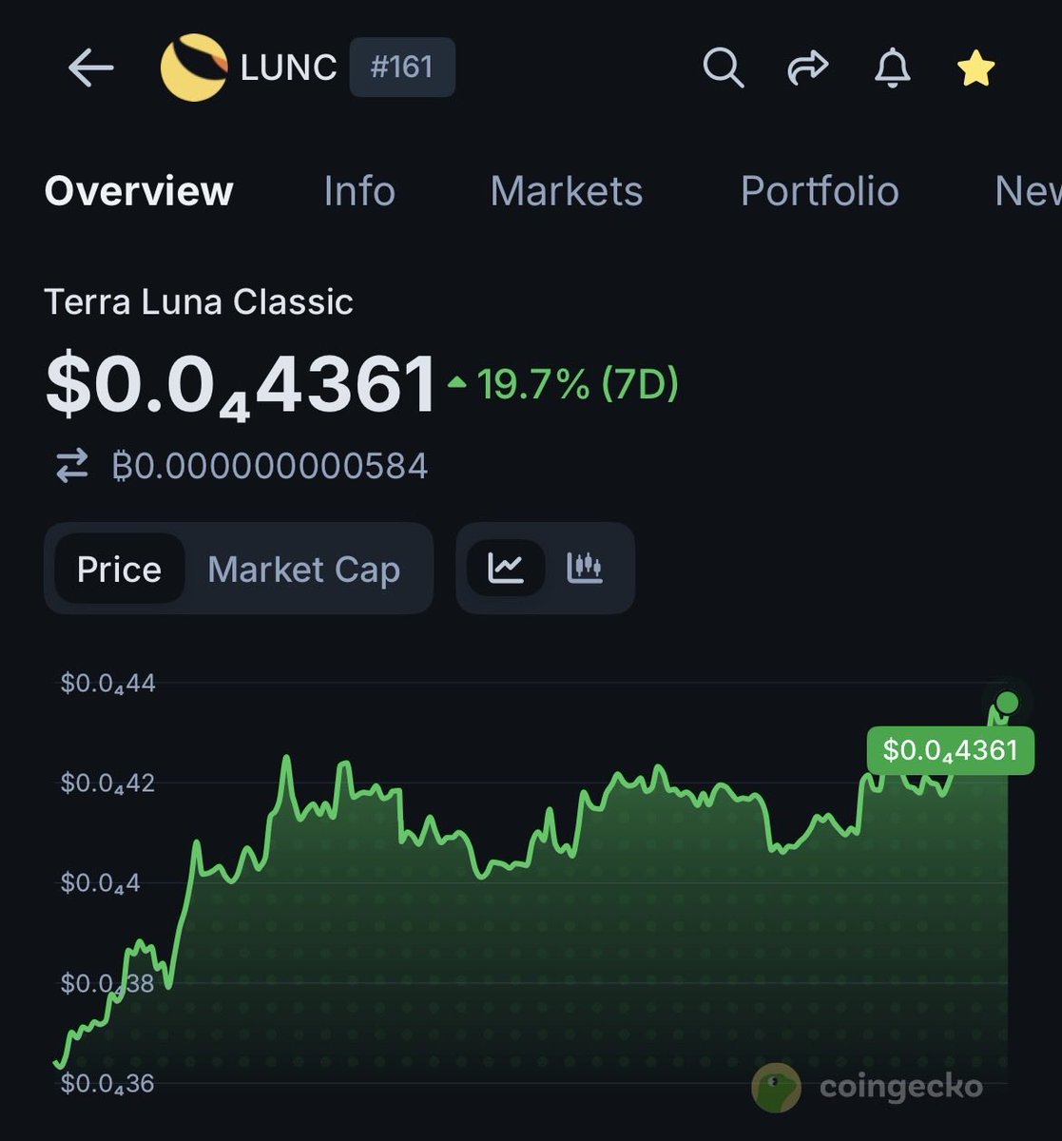Tap the 19.7% (7D) change indicator

tap(566, 385)
